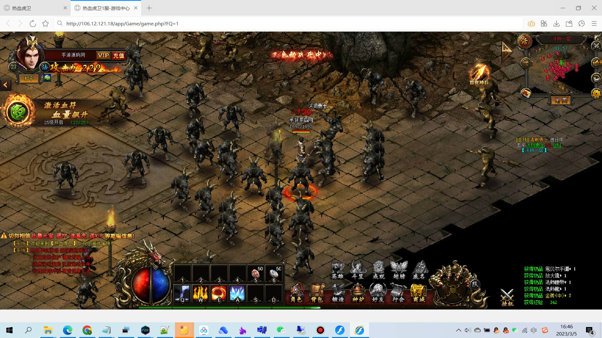Click the VIP button
The height and width of the screenshot is (338, 602).
click(103, 55)
